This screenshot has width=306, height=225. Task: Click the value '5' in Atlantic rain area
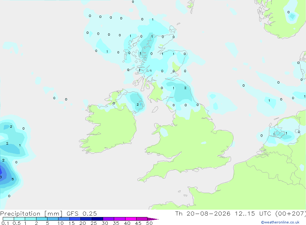pyautogui.click(x=13, y=179)
